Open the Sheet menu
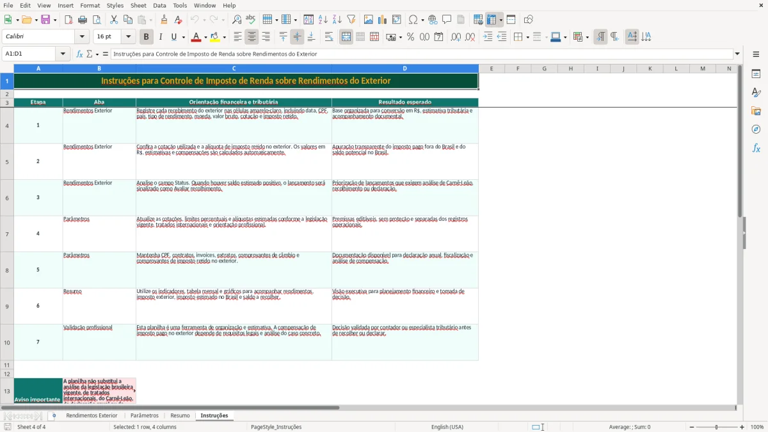The width and height of the screenshot is (768, 432). point(138,5)
